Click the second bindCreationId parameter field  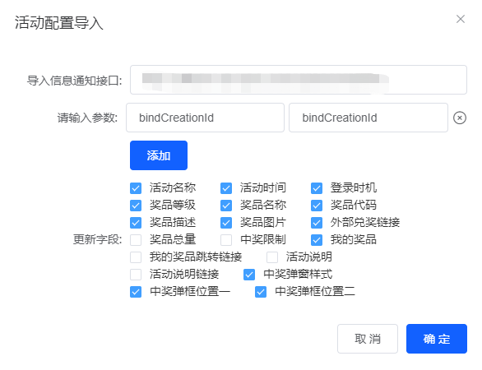coord(368,118)
